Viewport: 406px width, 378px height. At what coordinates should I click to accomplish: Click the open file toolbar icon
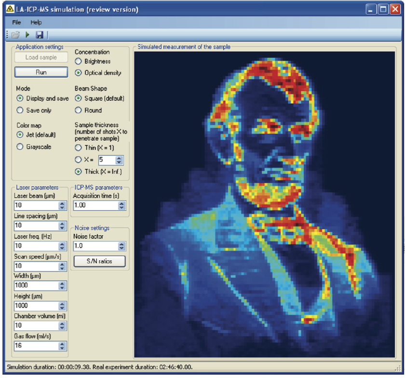[15, 35]
